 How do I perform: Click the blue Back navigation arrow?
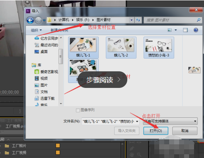pos(30,20)
